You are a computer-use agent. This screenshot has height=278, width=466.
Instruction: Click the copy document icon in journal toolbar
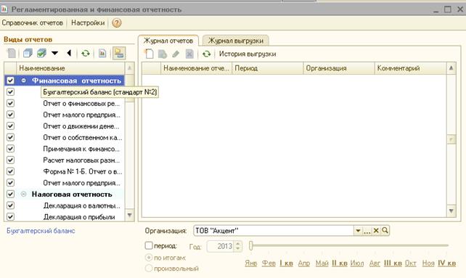point(163,54)
